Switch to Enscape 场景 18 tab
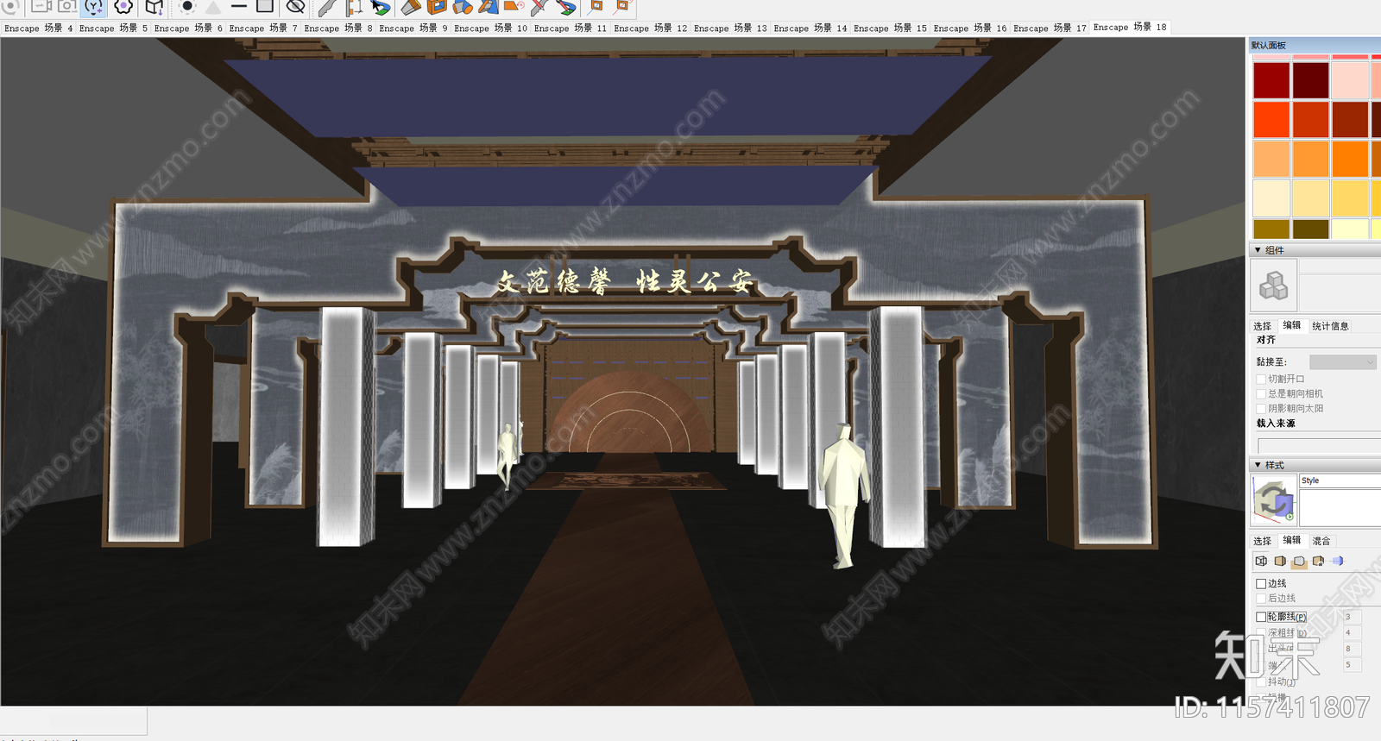This screenshot has height=741, width=1381. click(1130, 27)
